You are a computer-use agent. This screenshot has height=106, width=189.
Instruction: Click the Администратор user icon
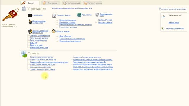pos(164,16)
